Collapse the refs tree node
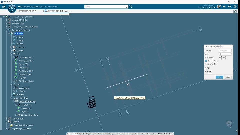The width and height of the screenshot is (240, 135). 11,54
